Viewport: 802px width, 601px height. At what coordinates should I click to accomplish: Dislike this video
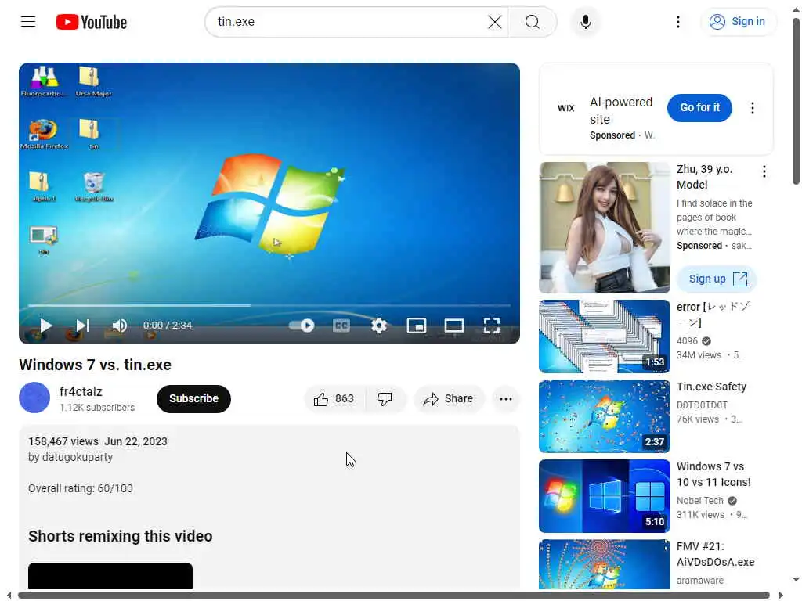385,398
